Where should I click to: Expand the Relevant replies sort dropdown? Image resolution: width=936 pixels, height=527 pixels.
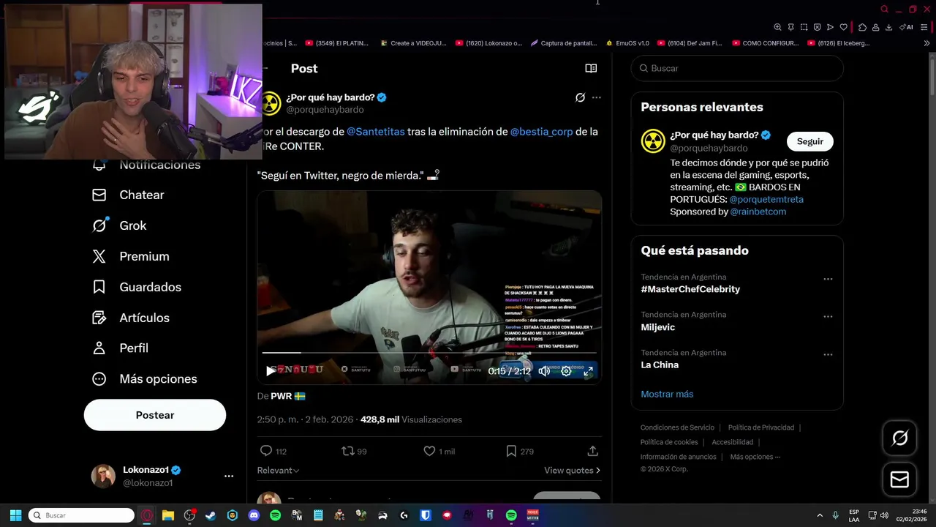[x=278, y=470]
